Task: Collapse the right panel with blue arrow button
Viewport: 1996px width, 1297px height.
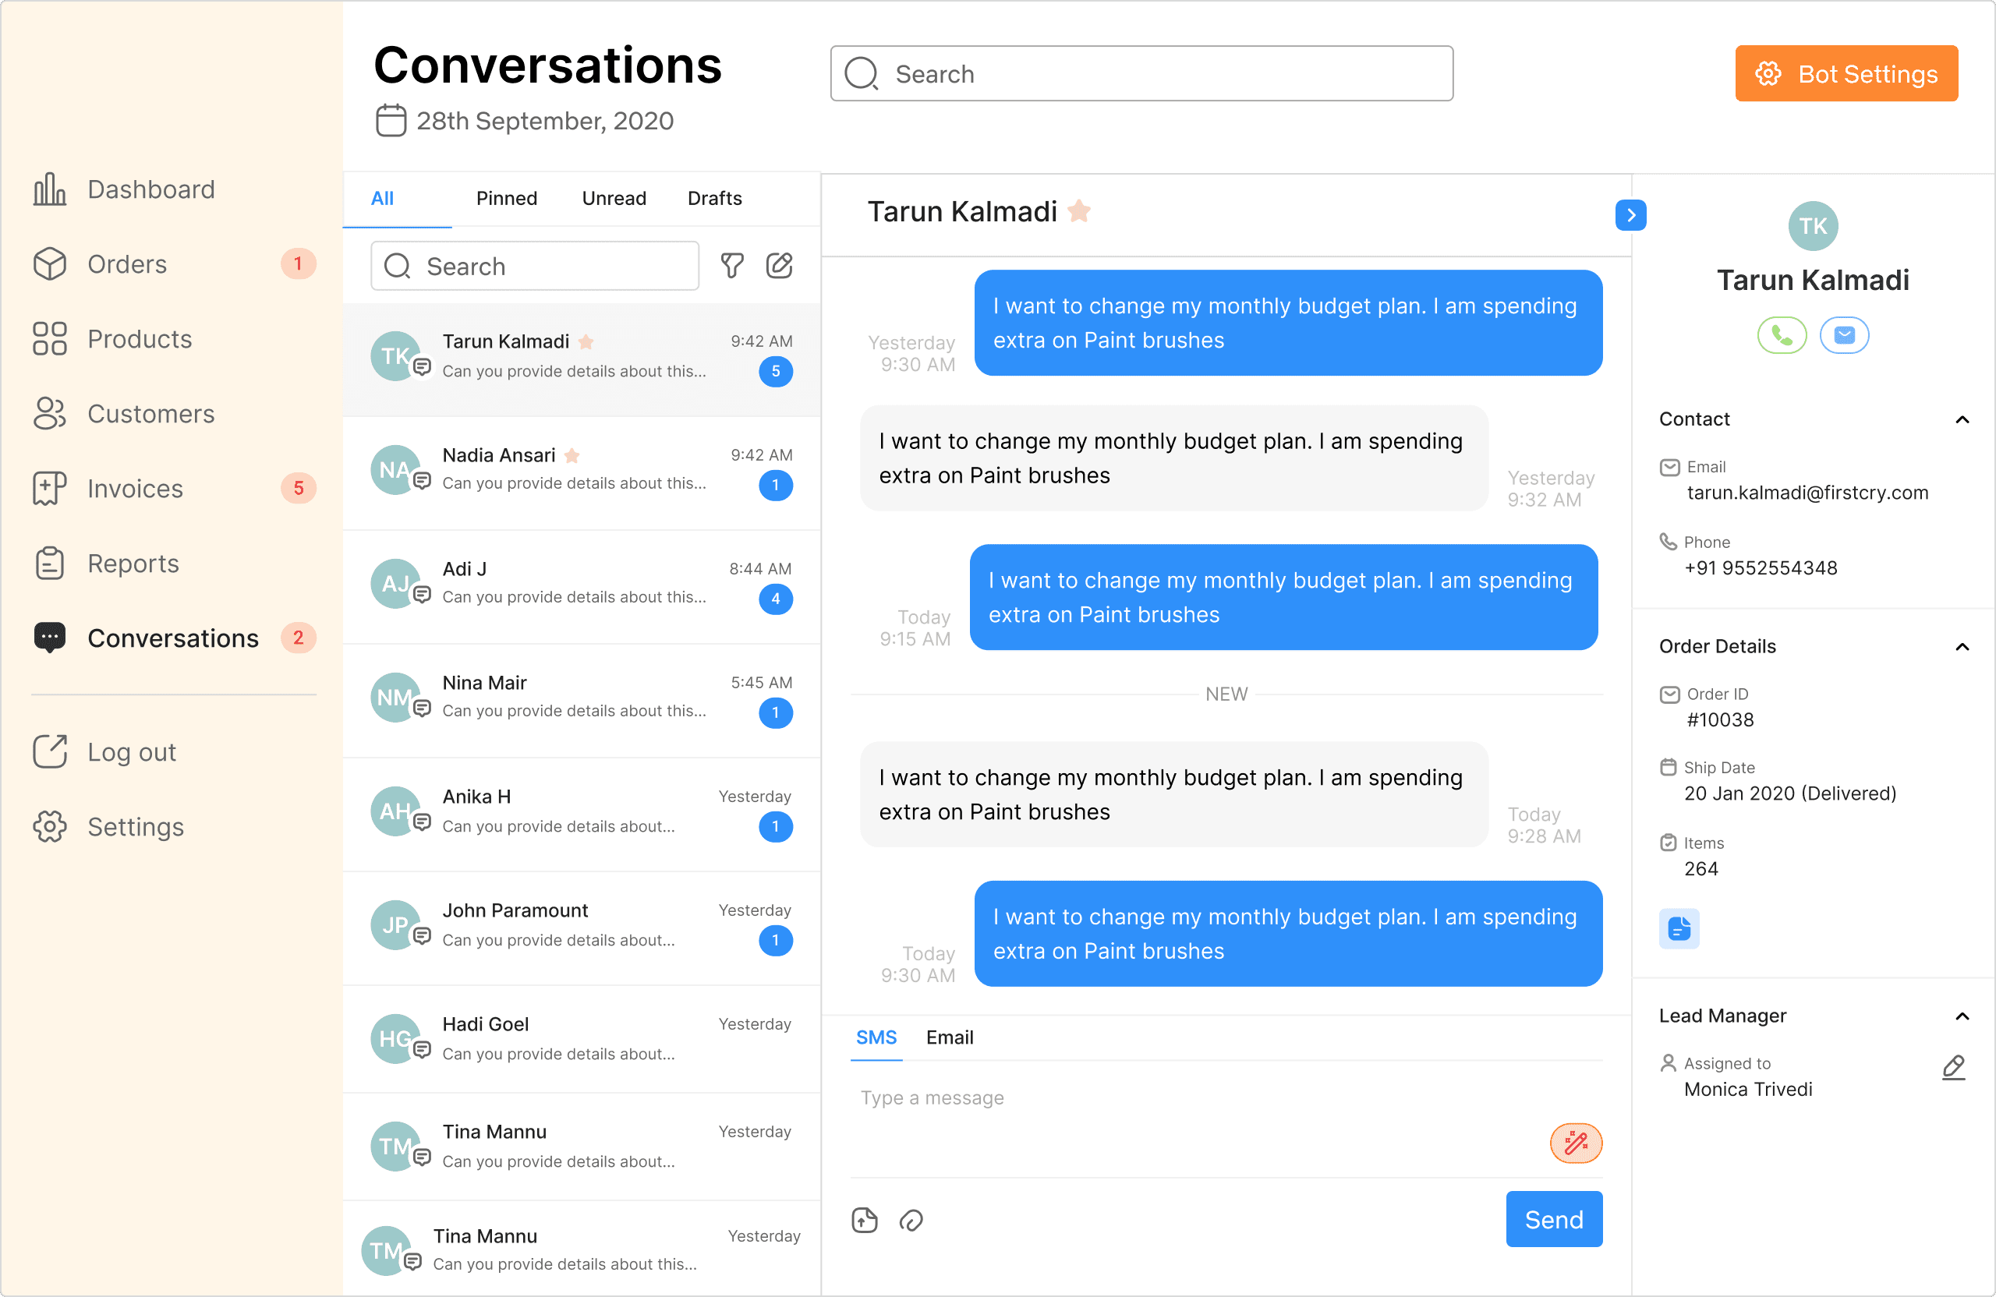Action: [x=1630, y=214]
